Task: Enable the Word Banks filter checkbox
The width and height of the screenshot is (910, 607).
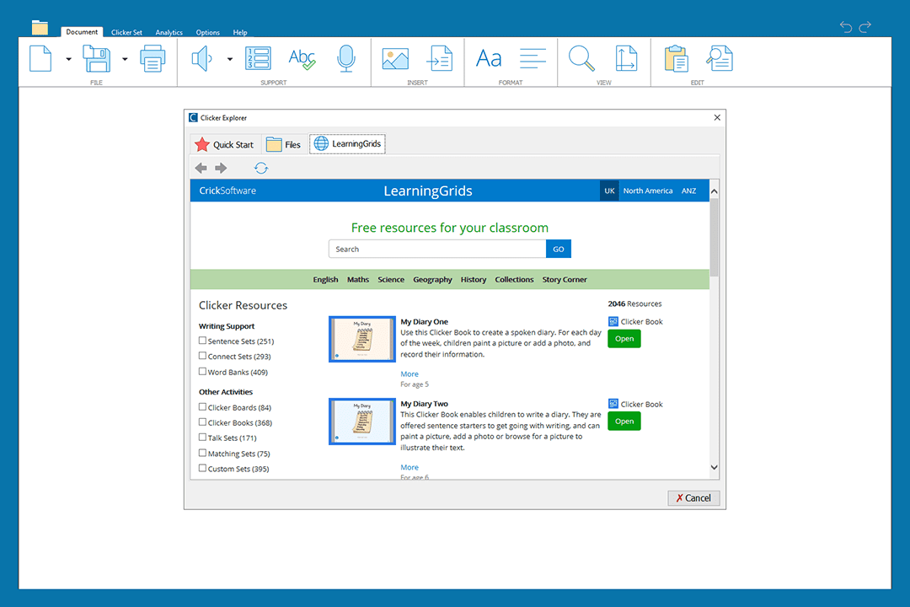Action: click(x=202, y=372)
